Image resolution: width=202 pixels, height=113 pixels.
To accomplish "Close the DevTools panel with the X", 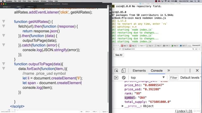I will 197,70.
